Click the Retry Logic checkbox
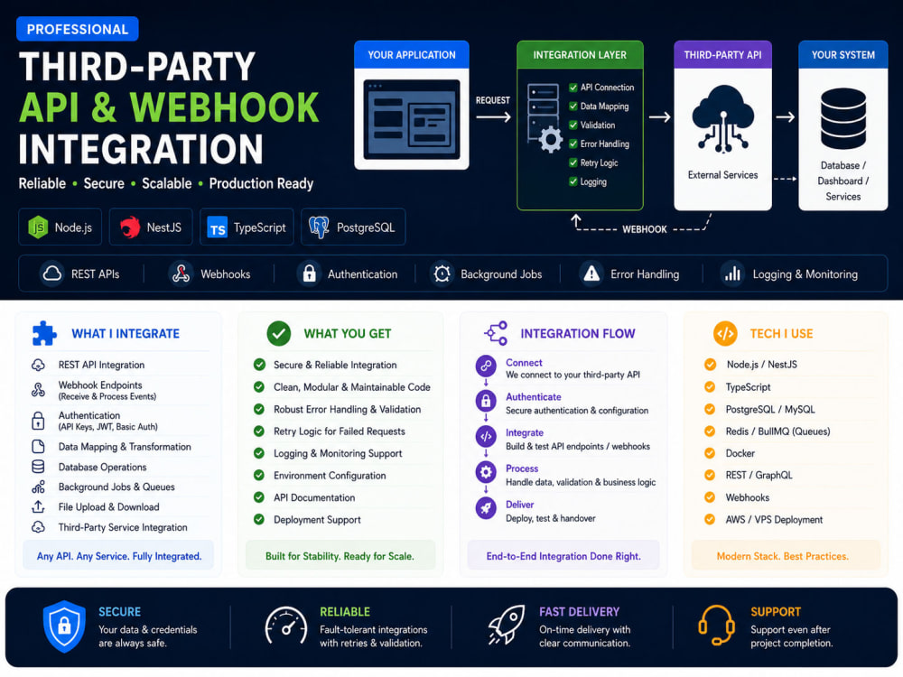903x677 pixels. (573, 162)
